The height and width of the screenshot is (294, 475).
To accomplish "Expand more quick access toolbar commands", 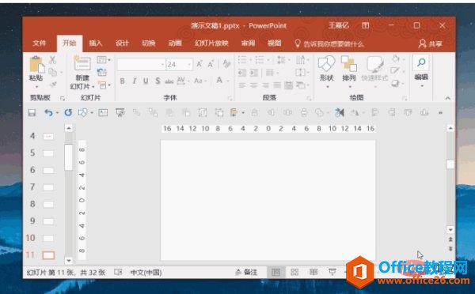I will (440, 113).
